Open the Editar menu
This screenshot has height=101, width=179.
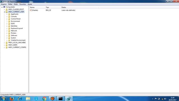point(10,4)
